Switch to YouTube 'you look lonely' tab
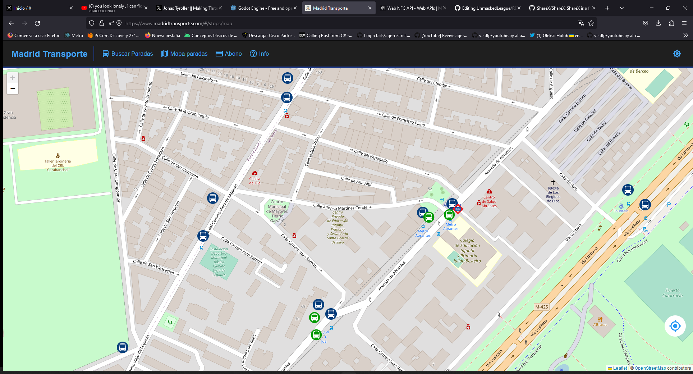 114,8
